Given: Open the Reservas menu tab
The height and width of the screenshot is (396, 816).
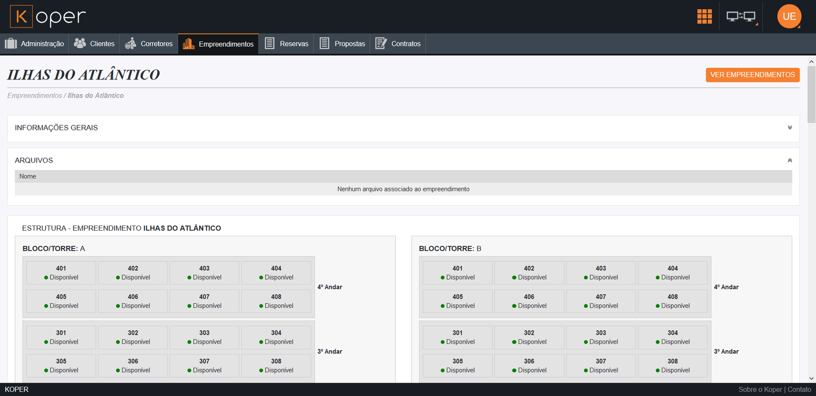Looking at the screenshot, I should 287,44.
